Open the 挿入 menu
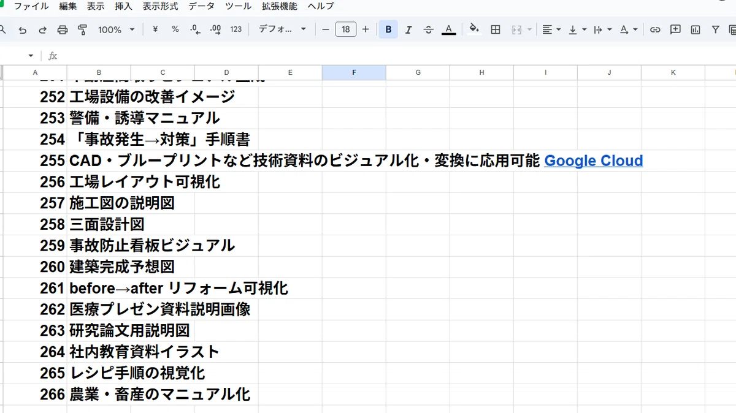Screen dimensions: 736x413 click(123, 6)
